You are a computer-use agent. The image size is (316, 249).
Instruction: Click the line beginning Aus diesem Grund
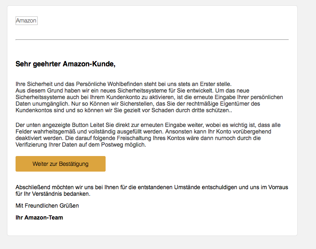coord(132,91)
